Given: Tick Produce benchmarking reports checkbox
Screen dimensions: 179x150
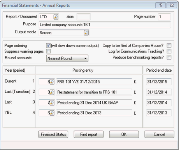Looking at the screenshot, I should (x=169, y=57).
